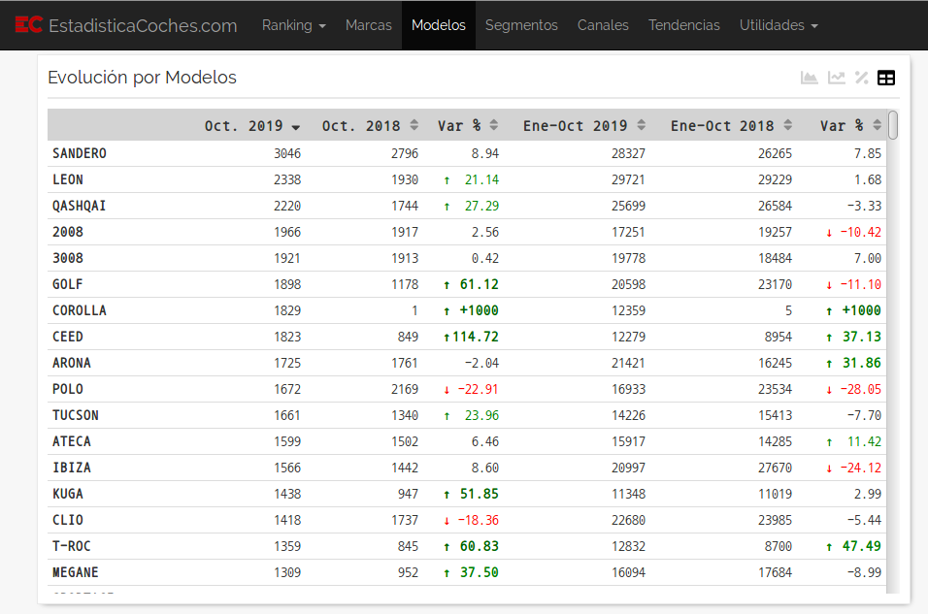Switch to line chart view icon
This screenshot has height=614, width=928.
pyautogui.click(x=836, y=78)
